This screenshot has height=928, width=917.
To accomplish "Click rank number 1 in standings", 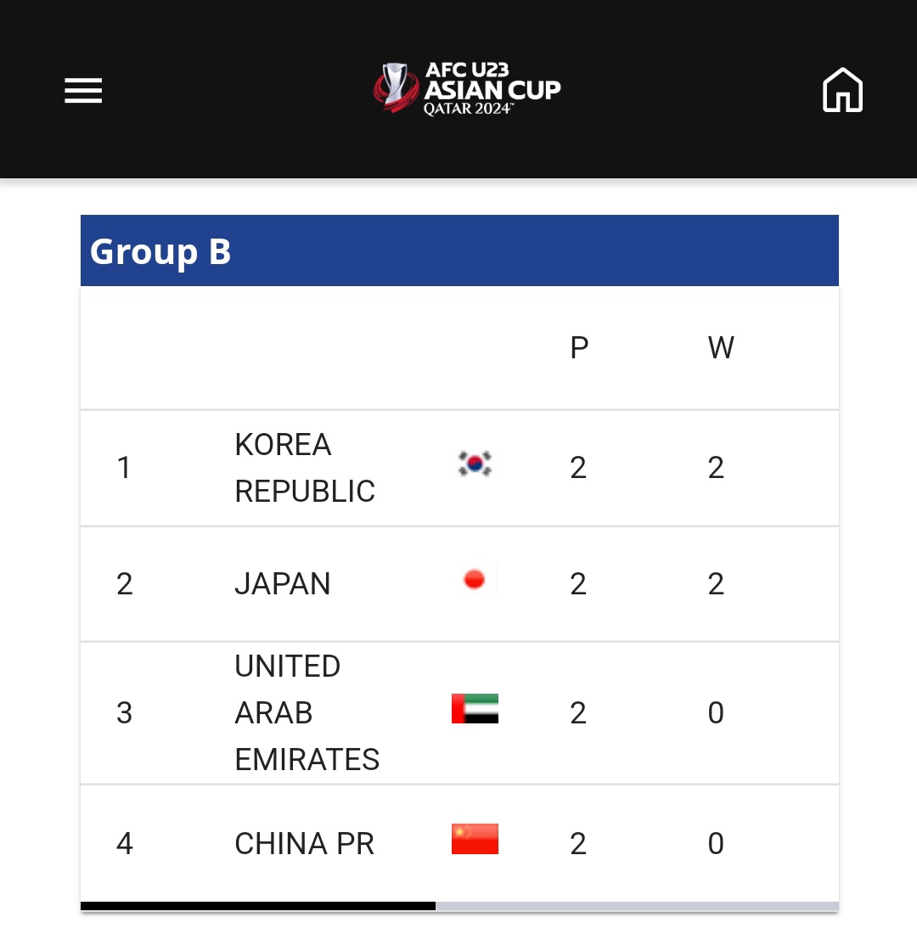I will tap(124, 468).
